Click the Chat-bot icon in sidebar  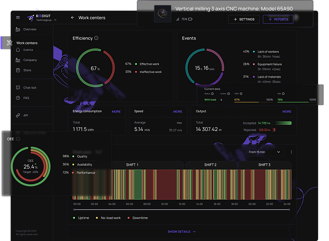[18, 88]
